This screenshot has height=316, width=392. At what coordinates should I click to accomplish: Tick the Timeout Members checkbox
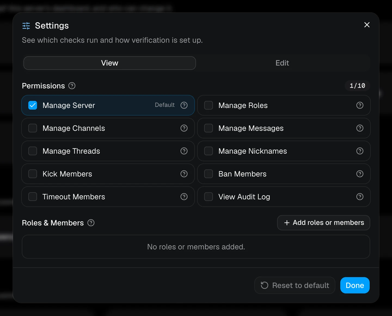point(33,197)
